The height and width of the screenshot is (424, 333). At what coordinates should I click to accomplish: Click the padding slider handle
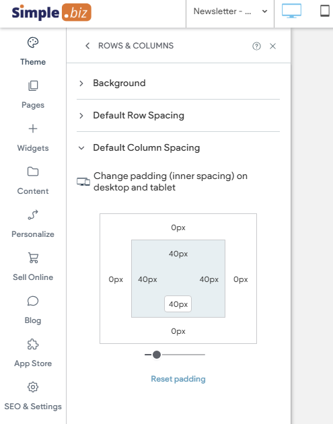point(157,355)
